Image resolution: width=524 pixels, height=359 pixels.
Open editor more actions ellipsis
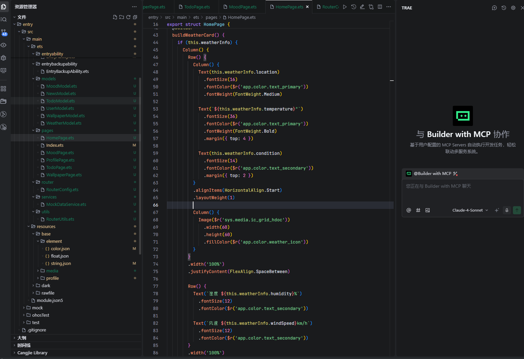pos(389,7)
